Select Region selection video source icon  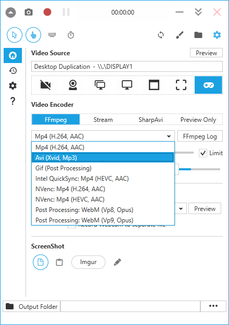(x=181, y=85)
